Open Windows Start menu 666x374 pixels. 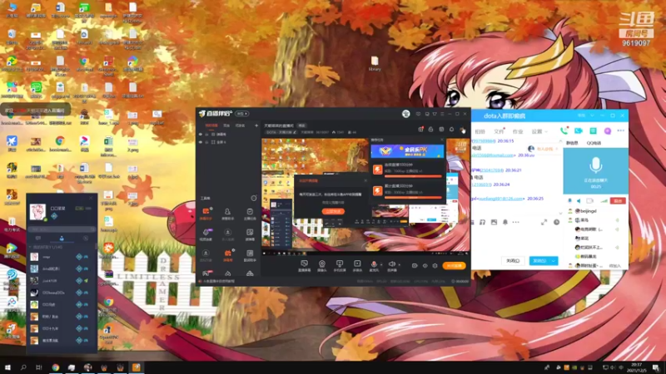click(x=7, y=367)
